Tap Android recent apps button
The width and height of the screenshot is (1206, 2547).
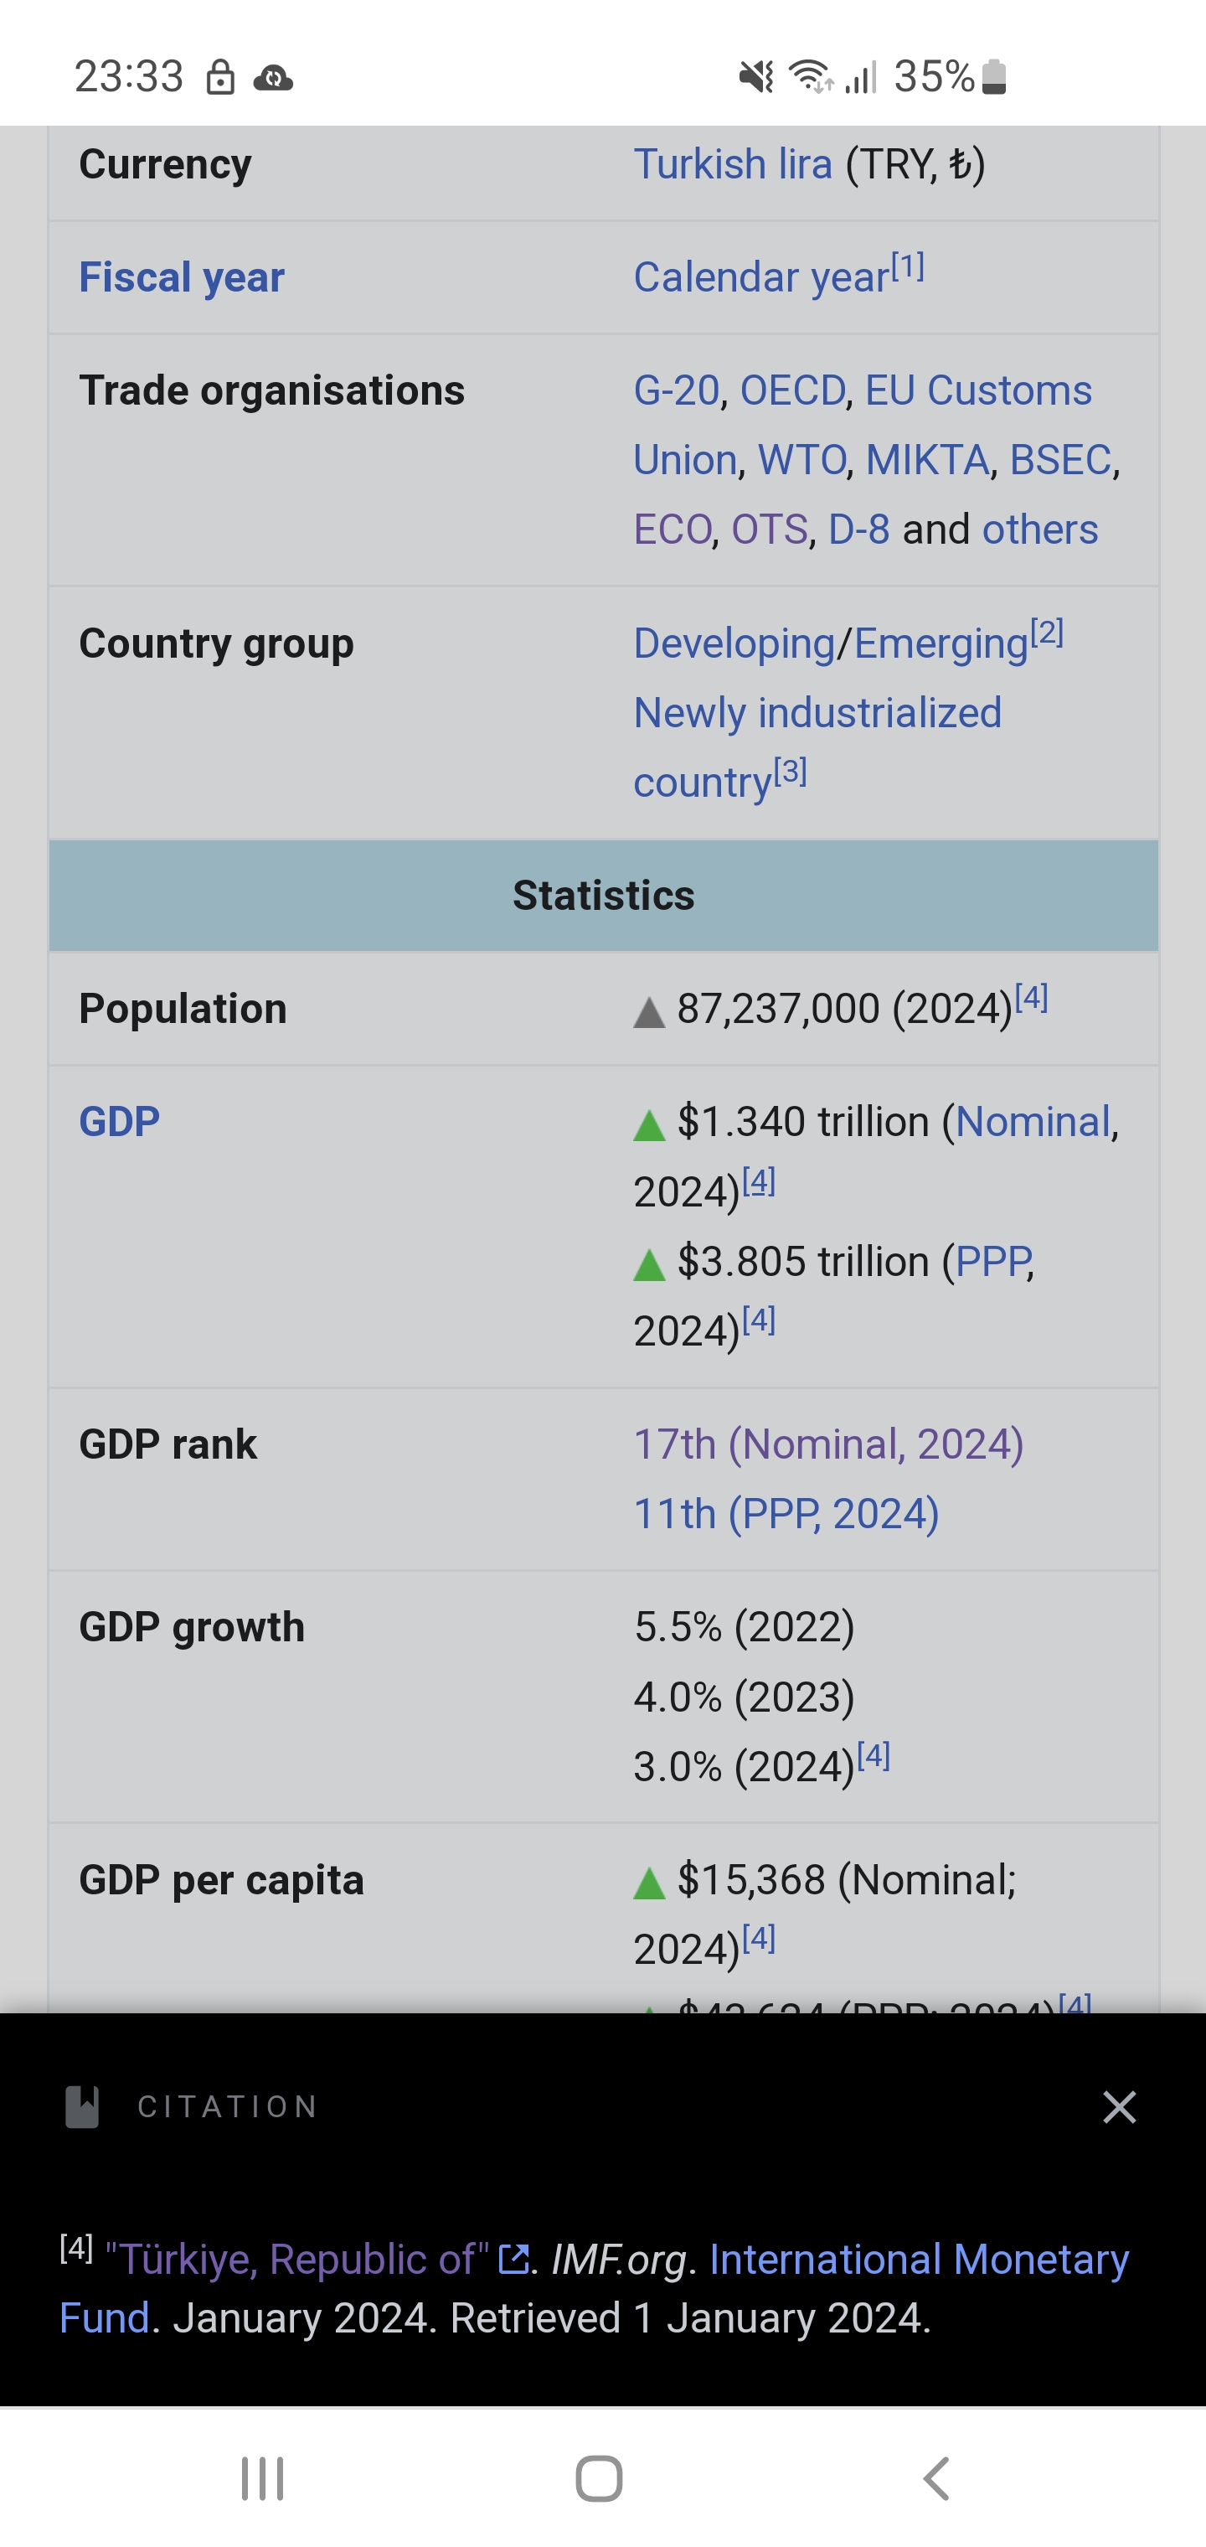pyautogui.click(x=263, y=2479)
